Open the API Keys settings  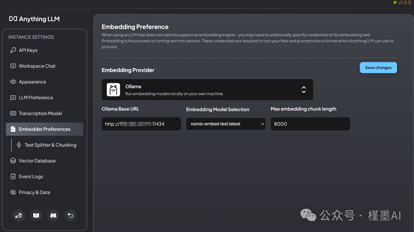coord(44,50)
